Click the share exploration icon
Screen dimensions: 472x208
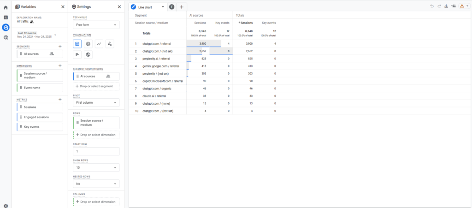[x=454, y=6]
